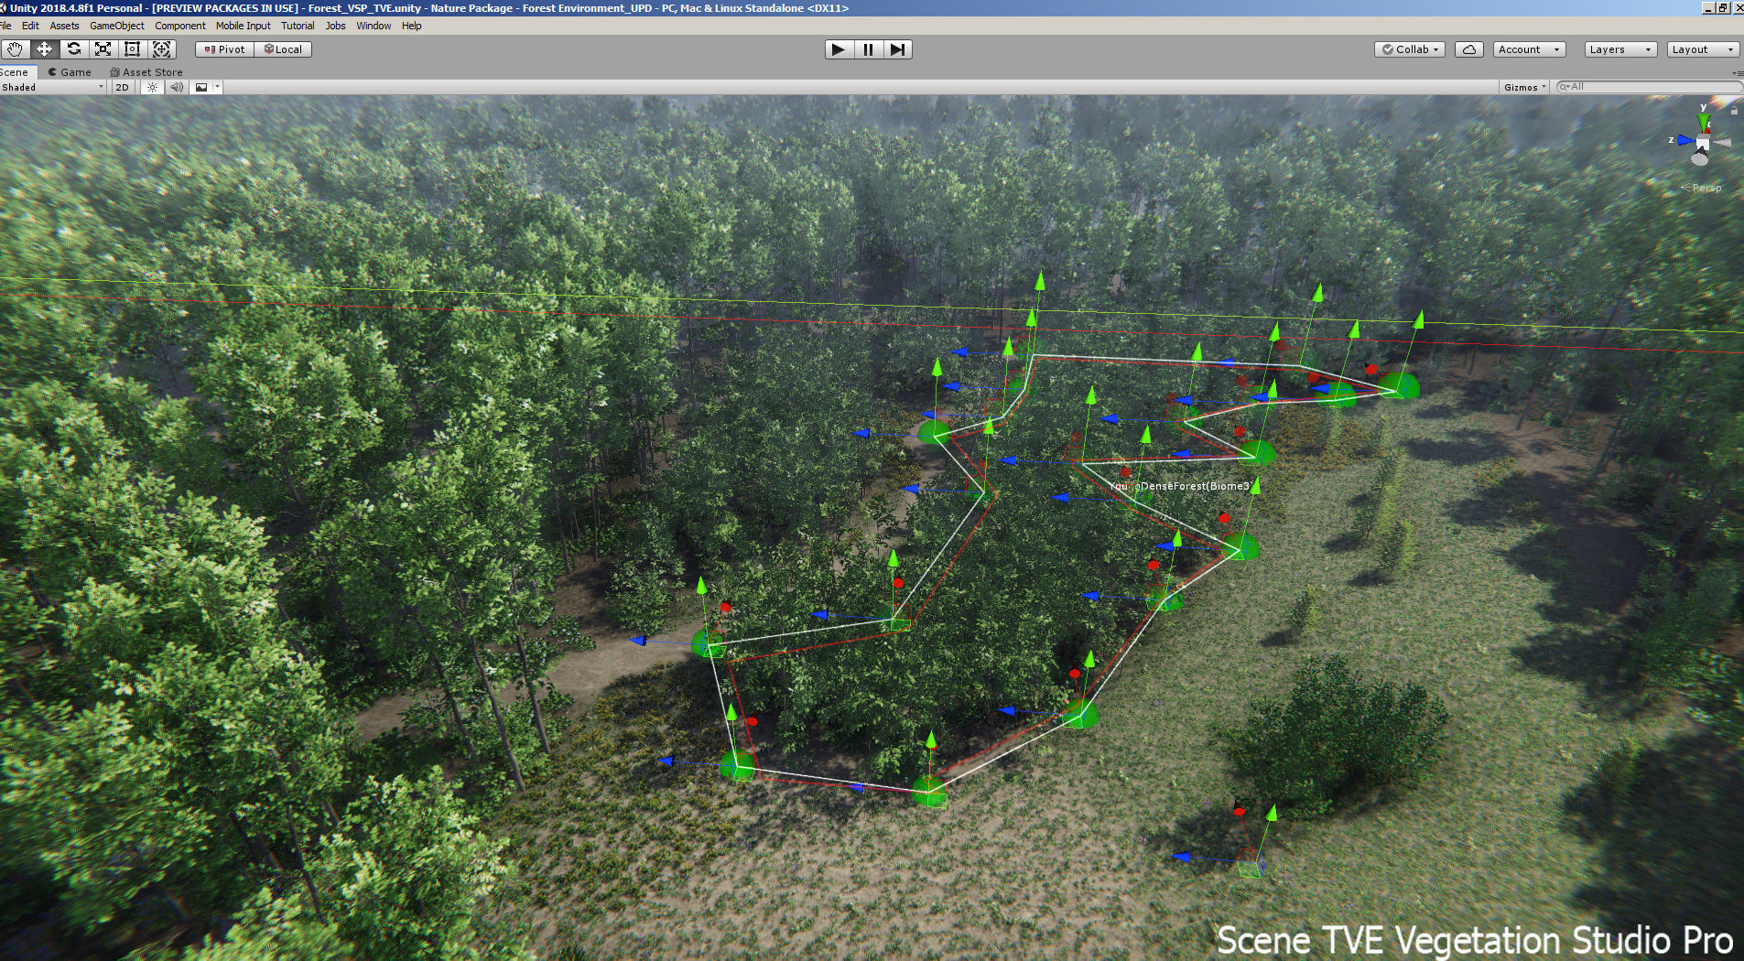The width and height of the screenshot is (1744, 961).
Task: Select the Hand tool
Action: click(15, 49)
